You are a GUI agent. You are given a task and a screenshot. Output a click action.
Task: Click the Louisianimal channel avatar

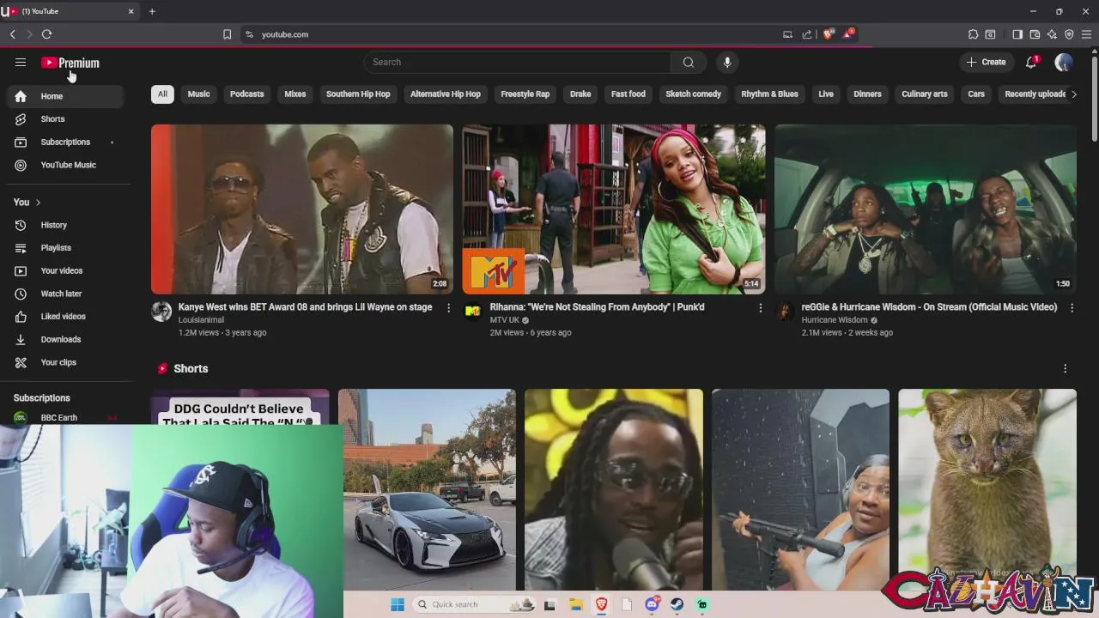161,312
